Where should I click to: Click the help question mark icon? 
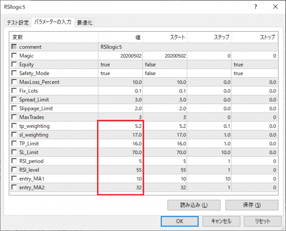(x=256, y=7)
